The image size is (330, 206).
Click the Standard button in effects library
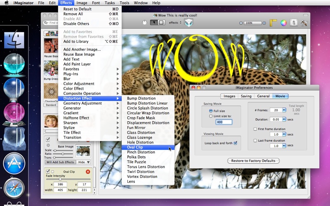tap(51, 105)
